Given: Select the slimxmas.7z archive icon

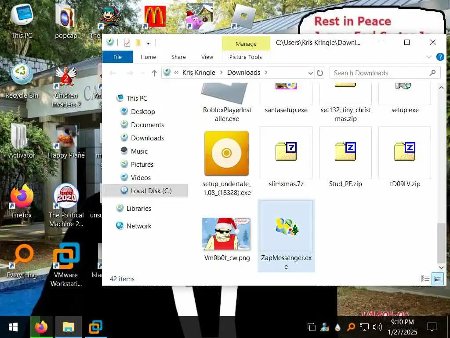Looking at the screenshot, I should pyautogui.click(x=286, y=151).
